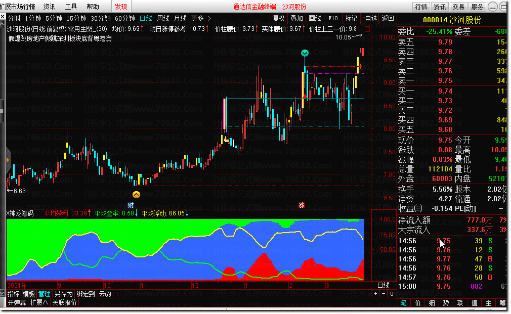Click stock title 000014 沙河股份
The image size is (511, 314).
(452, 20)
